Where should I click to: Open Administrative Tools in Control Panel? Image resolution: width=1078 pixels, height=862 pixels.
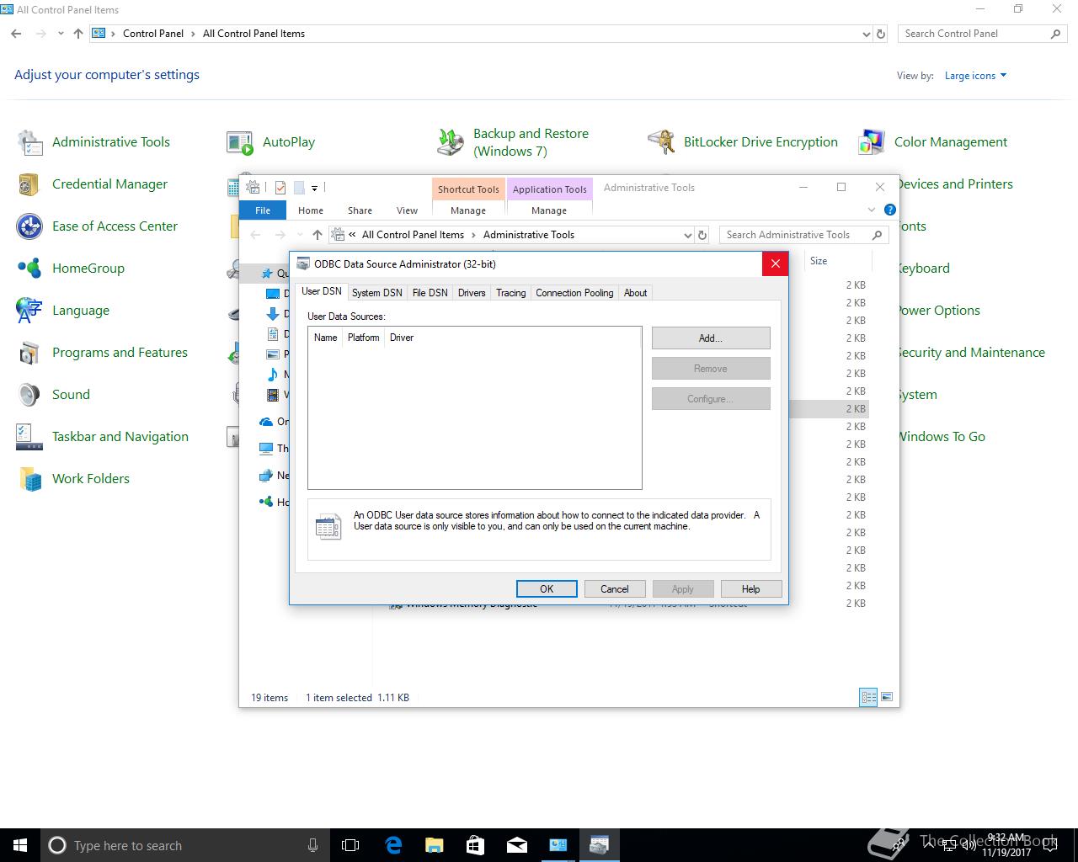(x=110, y=142)
